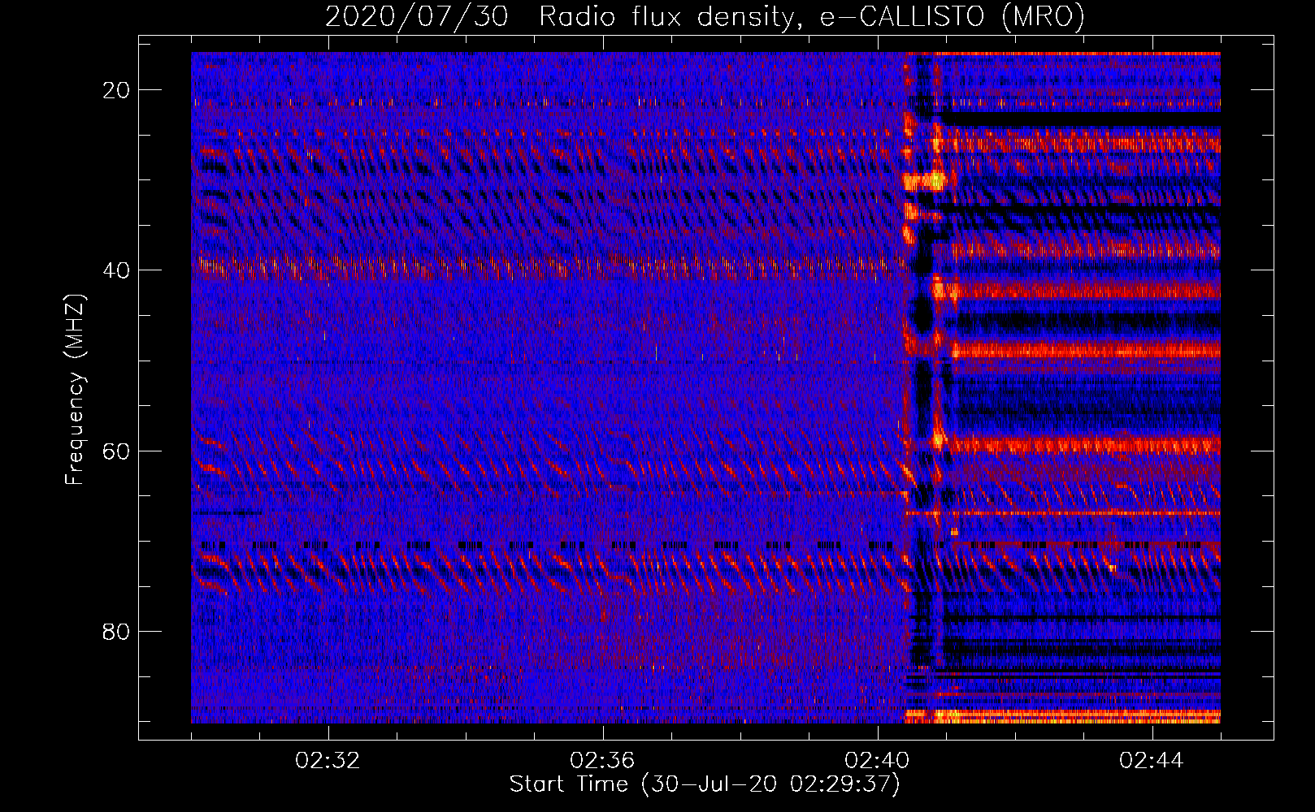This screenshot has width=1315, height=812.
Task: Select the 02:32 time tick label
Action: tap(328, 761)
